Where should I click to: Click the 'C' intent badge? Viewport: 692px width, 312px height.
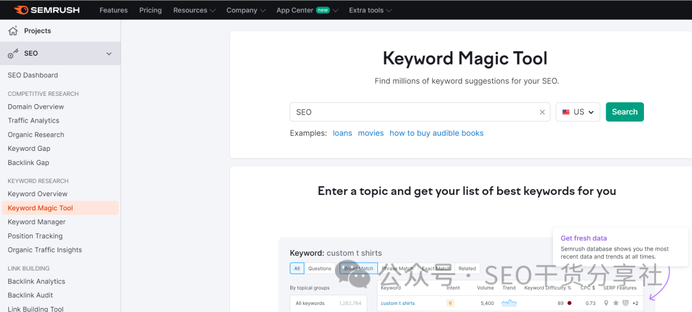click(450, 303)
